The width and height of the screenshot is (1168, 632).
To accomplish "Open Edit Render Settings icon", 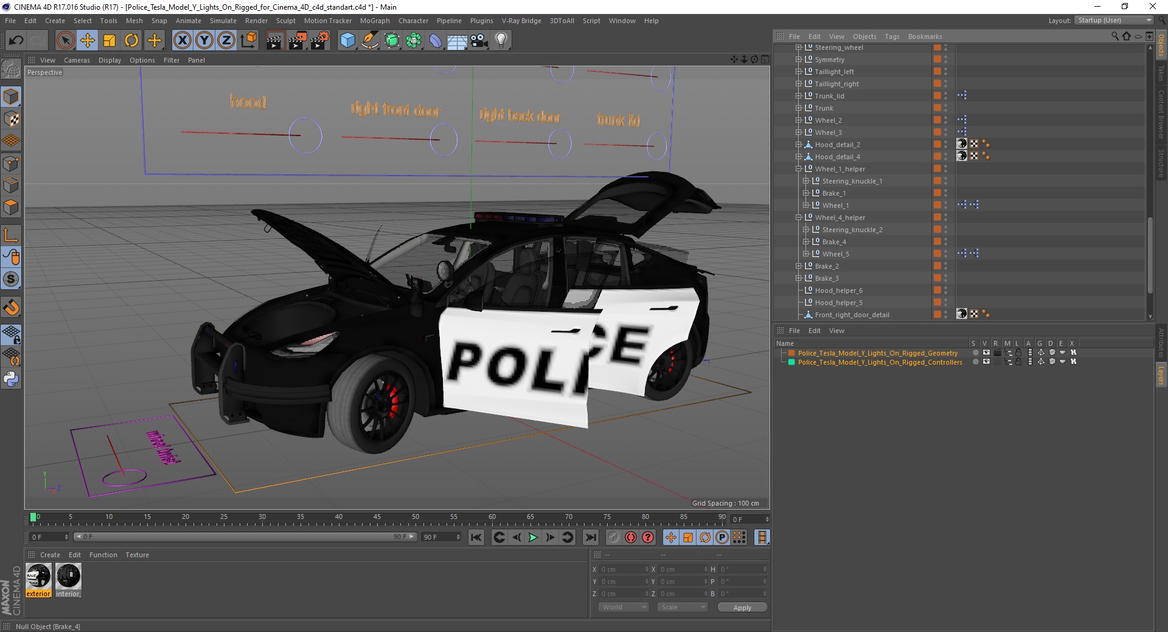I will [x=320, y=41].
